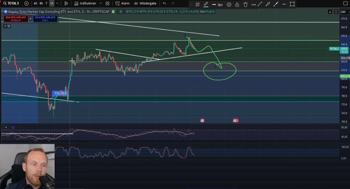Open the TOTAL3 symbol search
The height and width of the screenshot is (189, 350).
[11, 3]
